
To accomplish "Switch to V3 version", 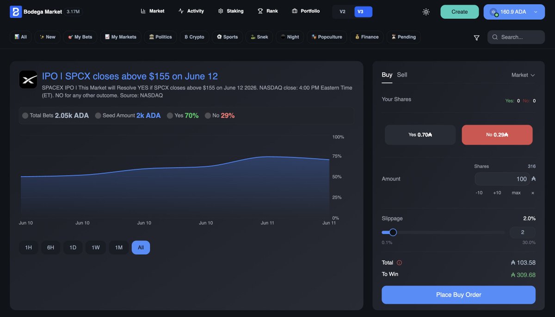I will point(363,12).
